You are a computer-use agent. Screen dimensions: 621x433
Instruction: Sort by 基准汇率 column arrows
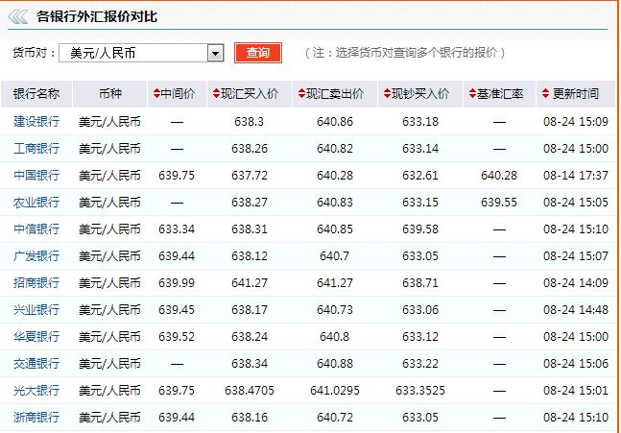click(x=472, y=94)
